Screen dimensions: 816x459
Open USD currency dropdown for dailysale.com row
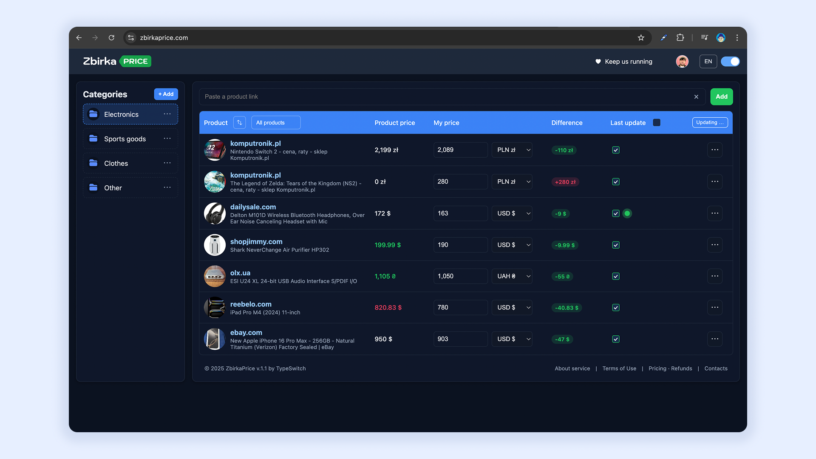(512, 213)
